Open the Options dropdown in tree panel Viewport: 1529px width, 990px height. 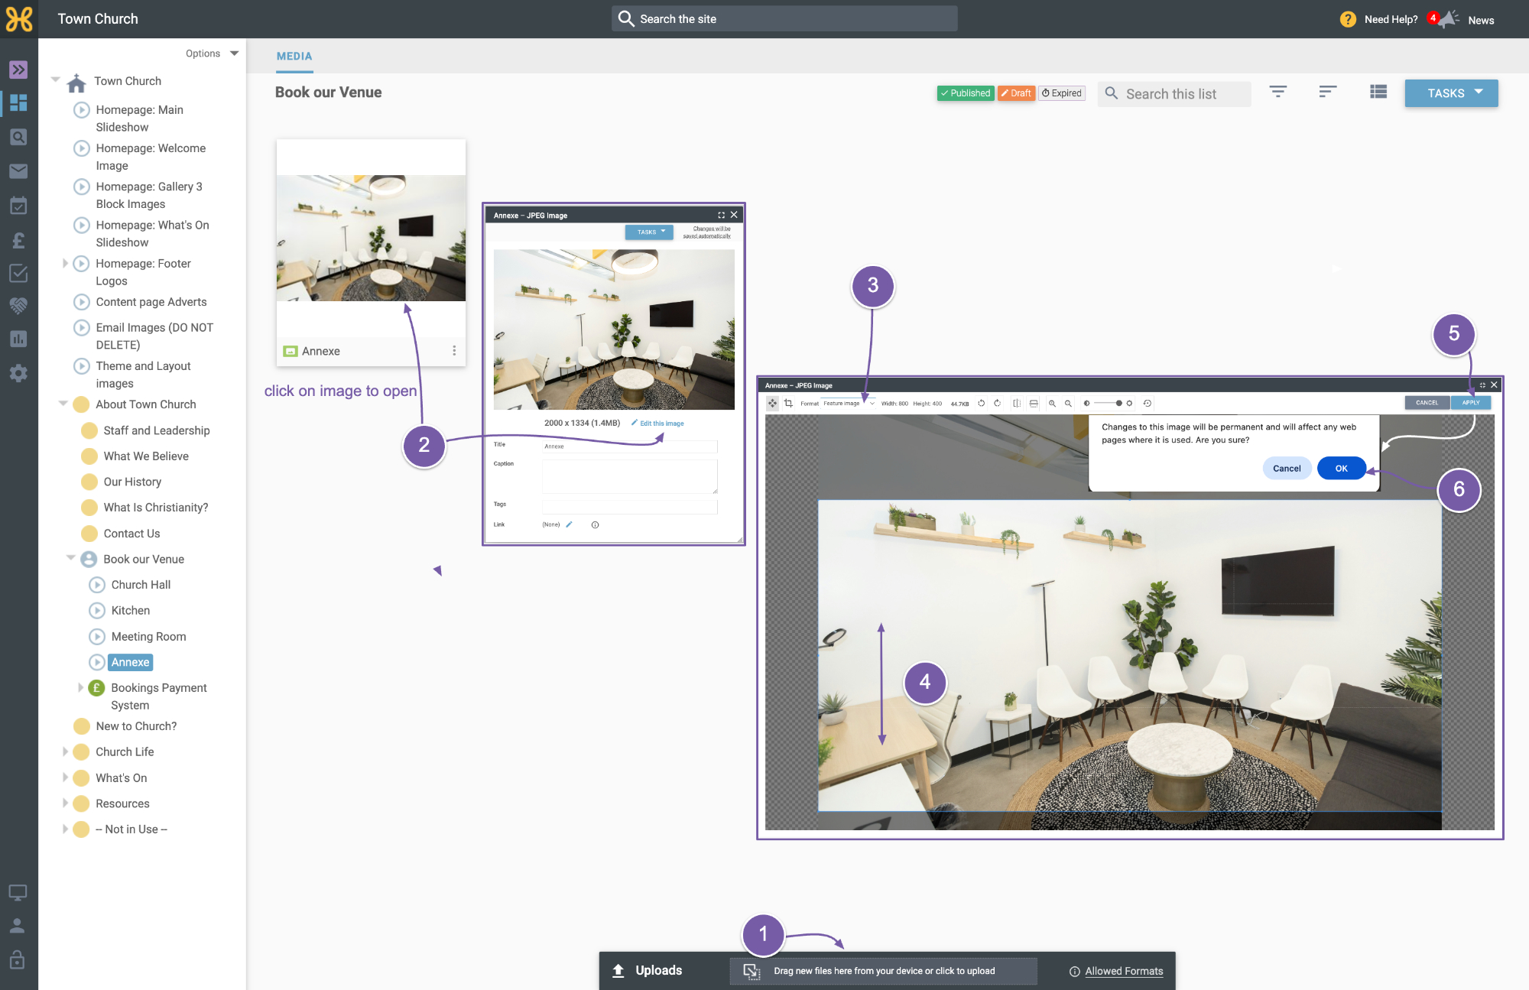tap(212, 54)
